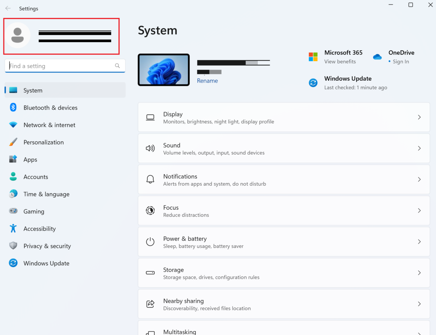Open Accessibility using its sidebar icon

click(13, 228)
